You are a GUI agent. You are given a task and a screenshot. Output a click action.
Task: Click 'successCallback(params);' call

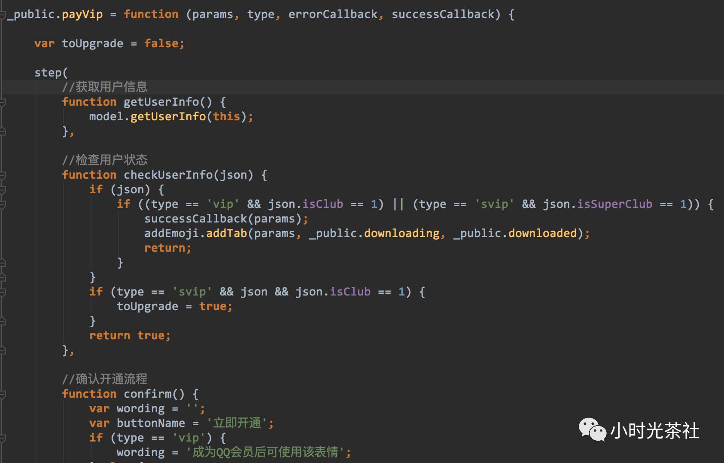tap(226, 219)
